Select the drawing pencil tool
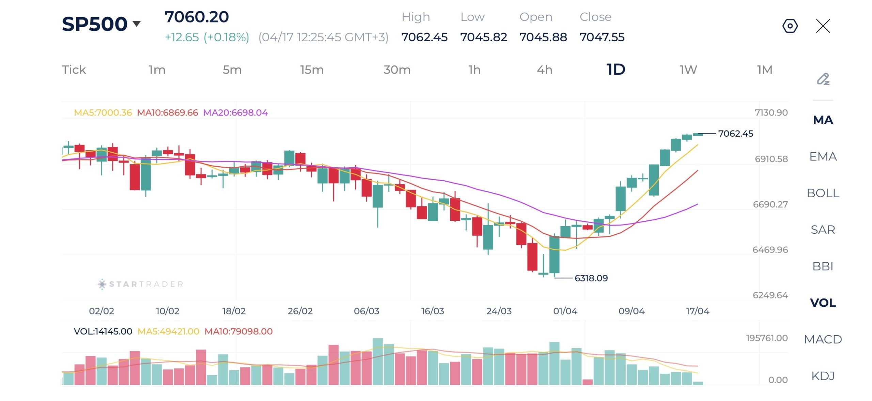This screenshot has height=401, width=872. point(823,79)
